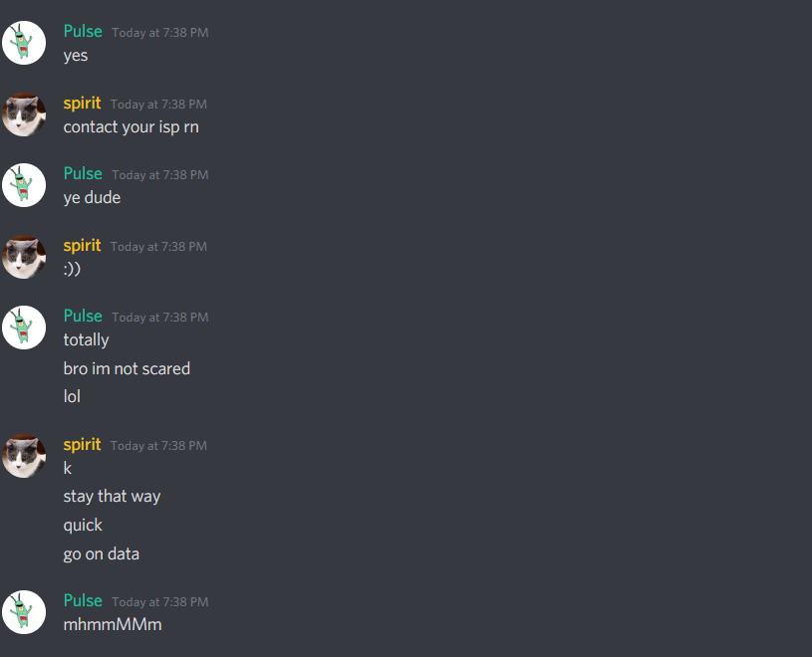This screenshot has height=657, width=812.
Task: Click the timestamp beside spirit above "k"
Action: coord(158,446)
